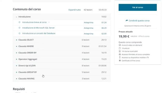Click the Clausola HAVING title text
This screenshot has width=166, height=93.
pyautogui.click(x=26, y=79)
